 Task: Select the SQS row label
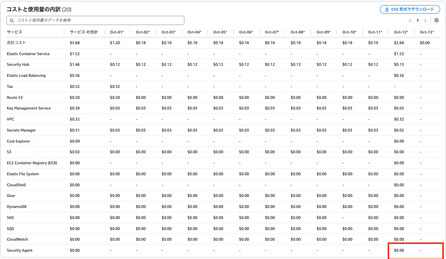[x=11, y=229]
